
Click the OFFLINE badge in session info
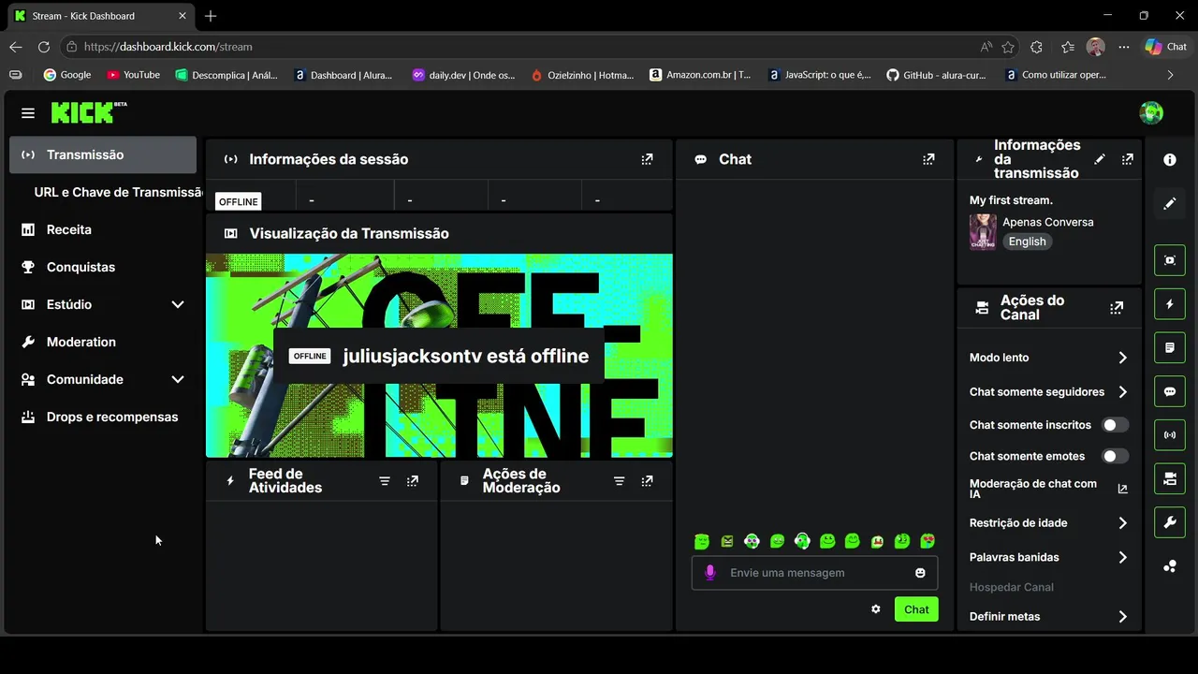(238, 201)
